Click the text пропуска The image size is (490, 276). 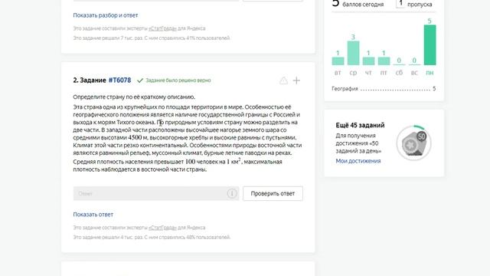click(420, 5)
